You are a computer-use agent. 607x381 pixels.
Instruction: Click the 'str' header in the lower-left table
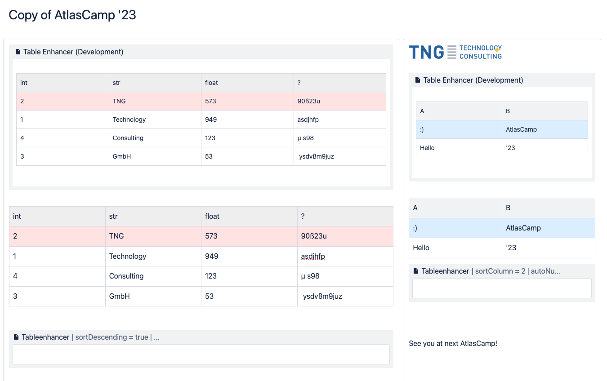pos(113,217)
